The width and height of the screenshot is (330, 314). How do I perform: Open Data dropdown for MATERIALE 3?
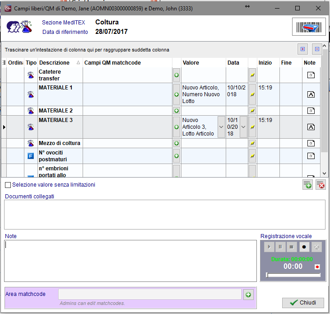243,127
